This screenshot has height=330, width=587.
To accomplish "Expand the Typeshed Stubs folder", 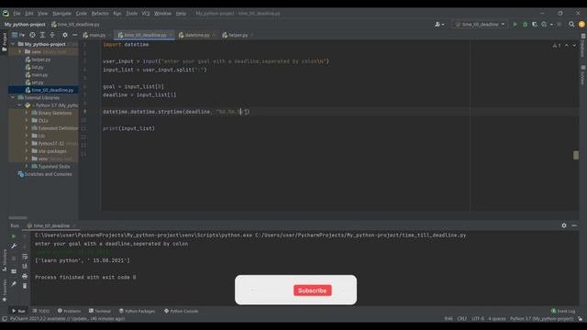I will point(27,166).
